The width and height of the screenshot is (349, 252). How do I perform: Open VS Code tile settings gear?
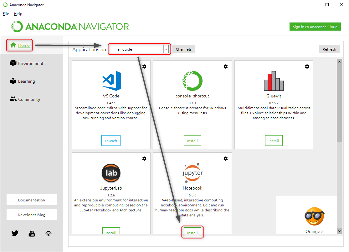[144, 67]
